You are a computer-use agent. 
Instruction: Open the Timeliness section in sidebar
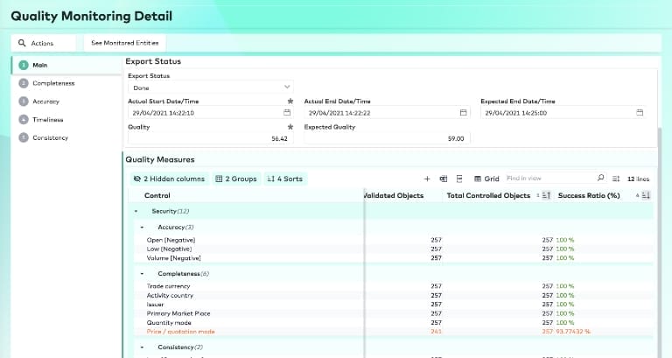48,119
